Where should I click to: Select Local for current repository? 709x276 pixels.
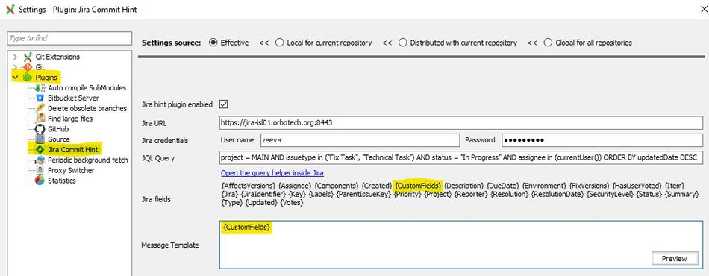click(x=279, y=43)
